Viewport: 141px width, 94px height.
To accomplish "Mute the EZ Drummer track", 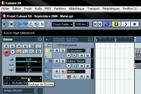I will click(57, 51).
